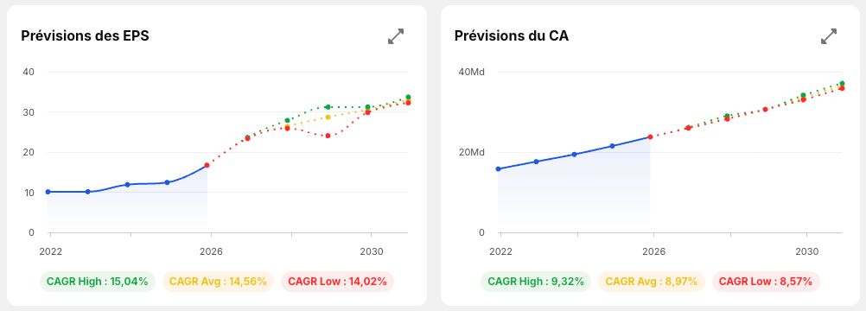The width and height of the screenshot is (866, 311).
Task: Select EPS CAGR Low 14,02% badge
Action: 337,281
